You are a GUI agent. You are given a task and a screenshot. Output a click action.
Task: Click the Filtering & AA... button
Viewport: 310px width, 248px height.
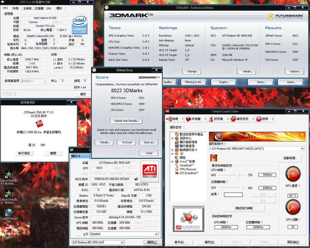[194, 82]
